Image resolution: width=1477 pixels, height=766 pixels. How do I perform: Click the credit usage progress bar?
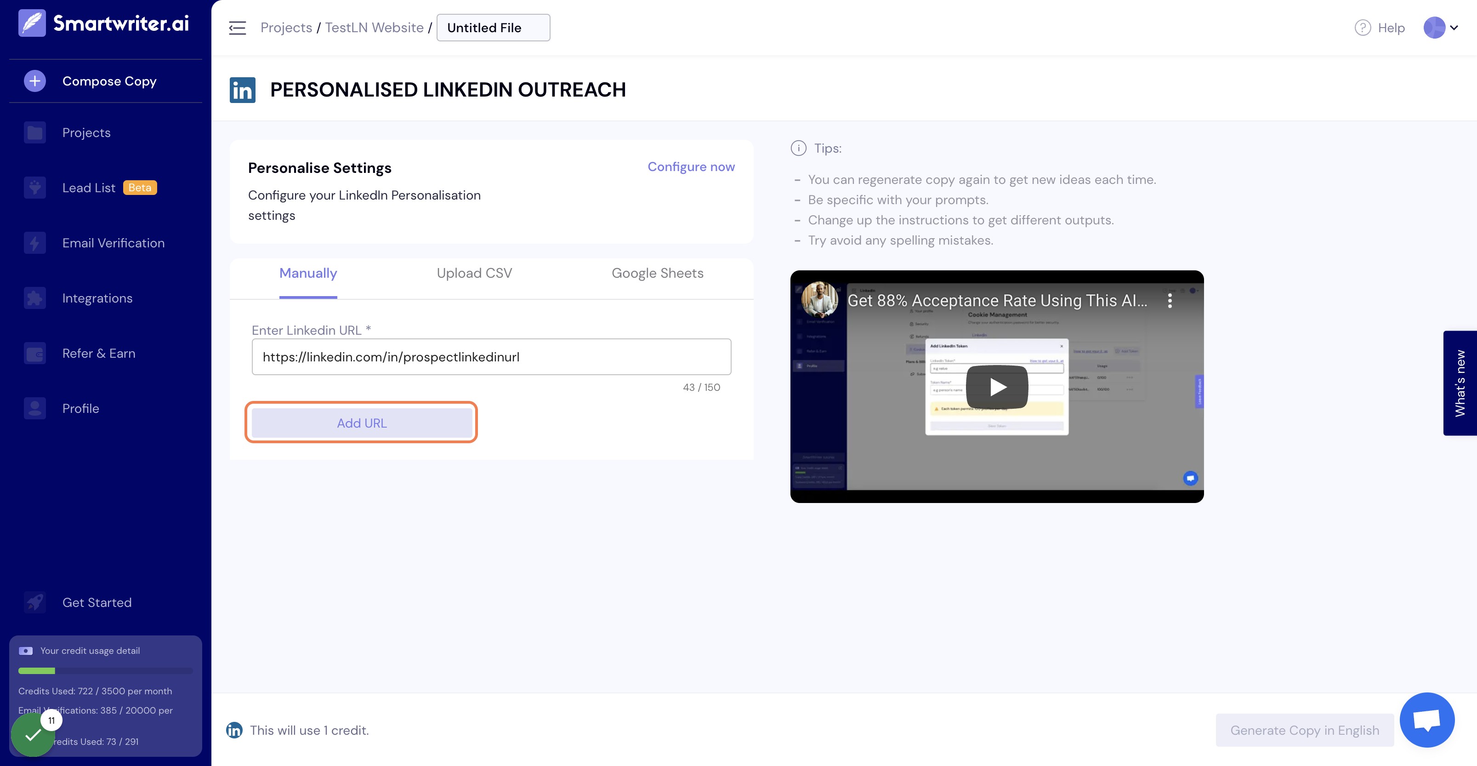tap(106, 670)
